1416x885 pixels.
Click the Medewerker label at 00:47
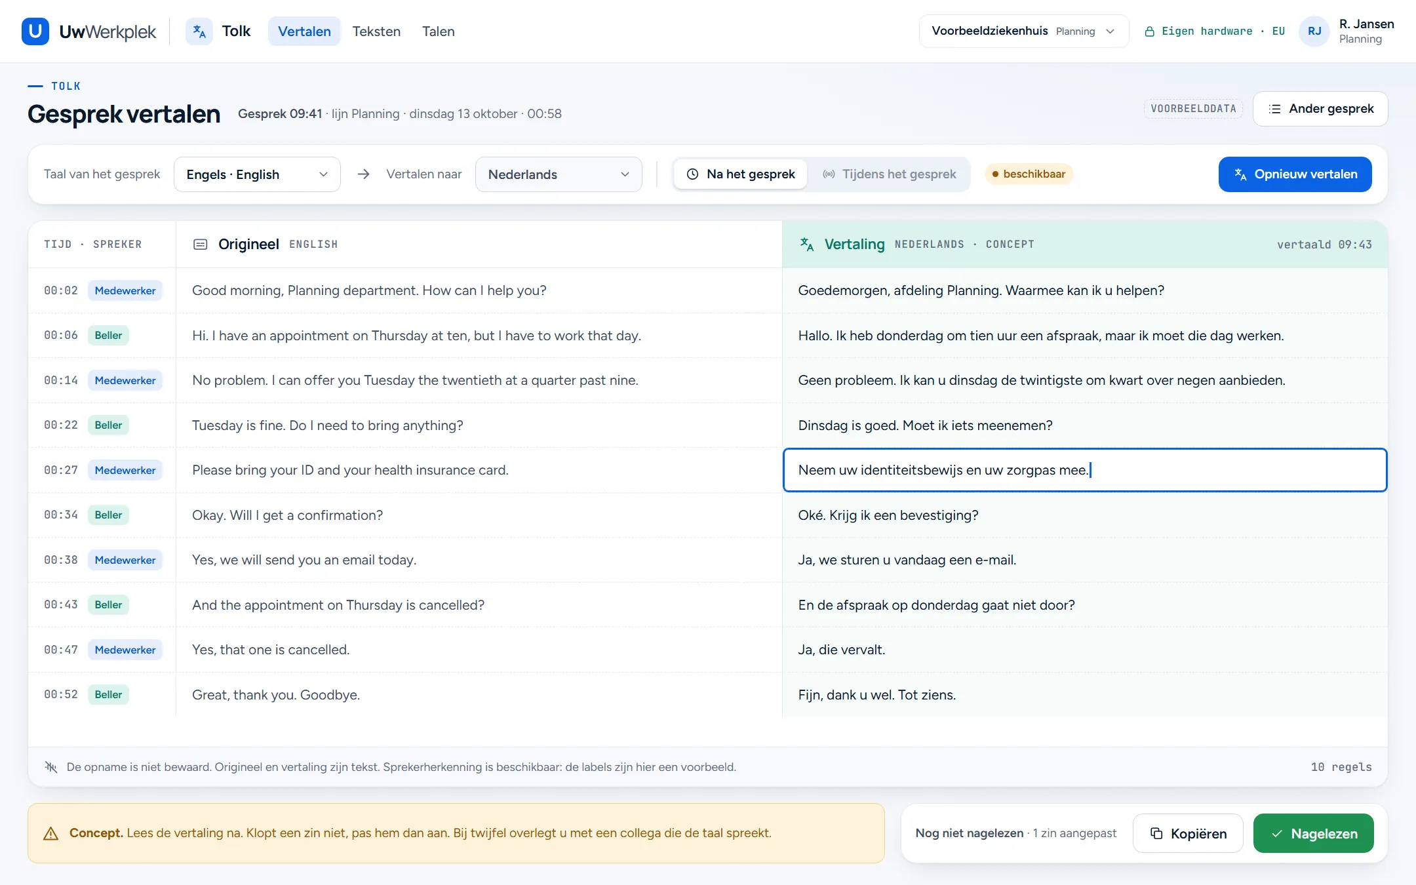pos(125,650)
